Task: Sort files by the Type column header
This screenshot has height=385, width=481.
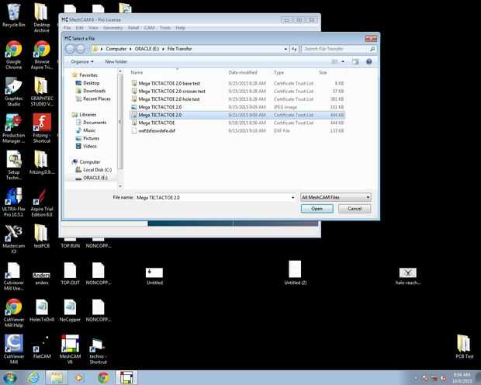Action: point(279,72)
